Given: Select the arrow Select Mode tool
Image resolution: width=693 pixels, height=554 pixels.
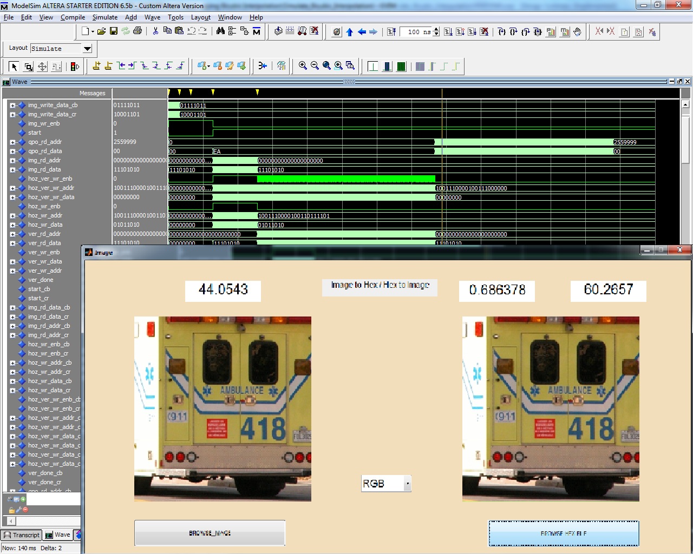Looking at the screenshot, I should 14,67.
